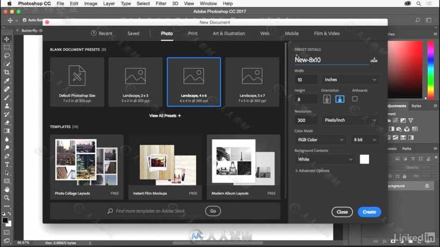440x247 pixels.
Task: Select the Eraser tool
Action: point(7,123)
